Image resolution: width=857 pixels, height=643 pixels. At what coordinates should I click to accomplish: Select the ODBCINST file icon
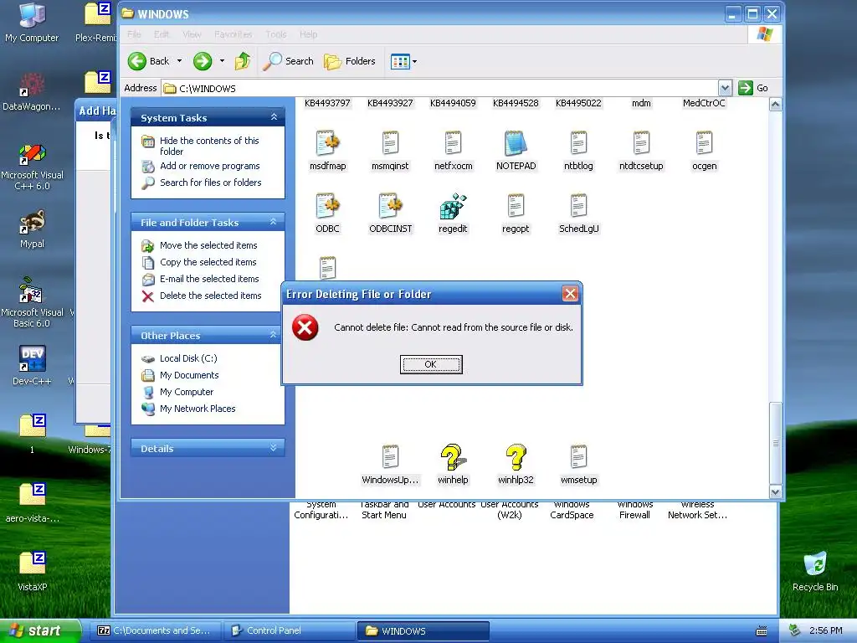(390, 206)
